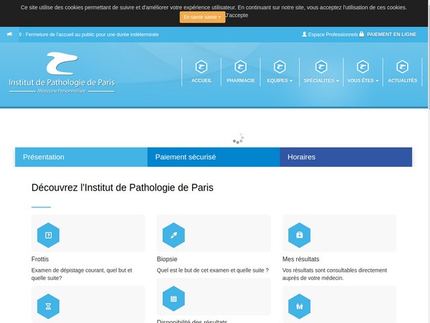Open the Actualités menu item
Image resolution: width=430 pixels, height=323 pixels.
(402, 81)
